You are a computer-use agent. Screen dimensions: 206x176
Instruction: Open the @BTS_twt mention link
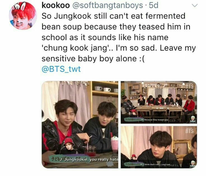pos(61,69)
